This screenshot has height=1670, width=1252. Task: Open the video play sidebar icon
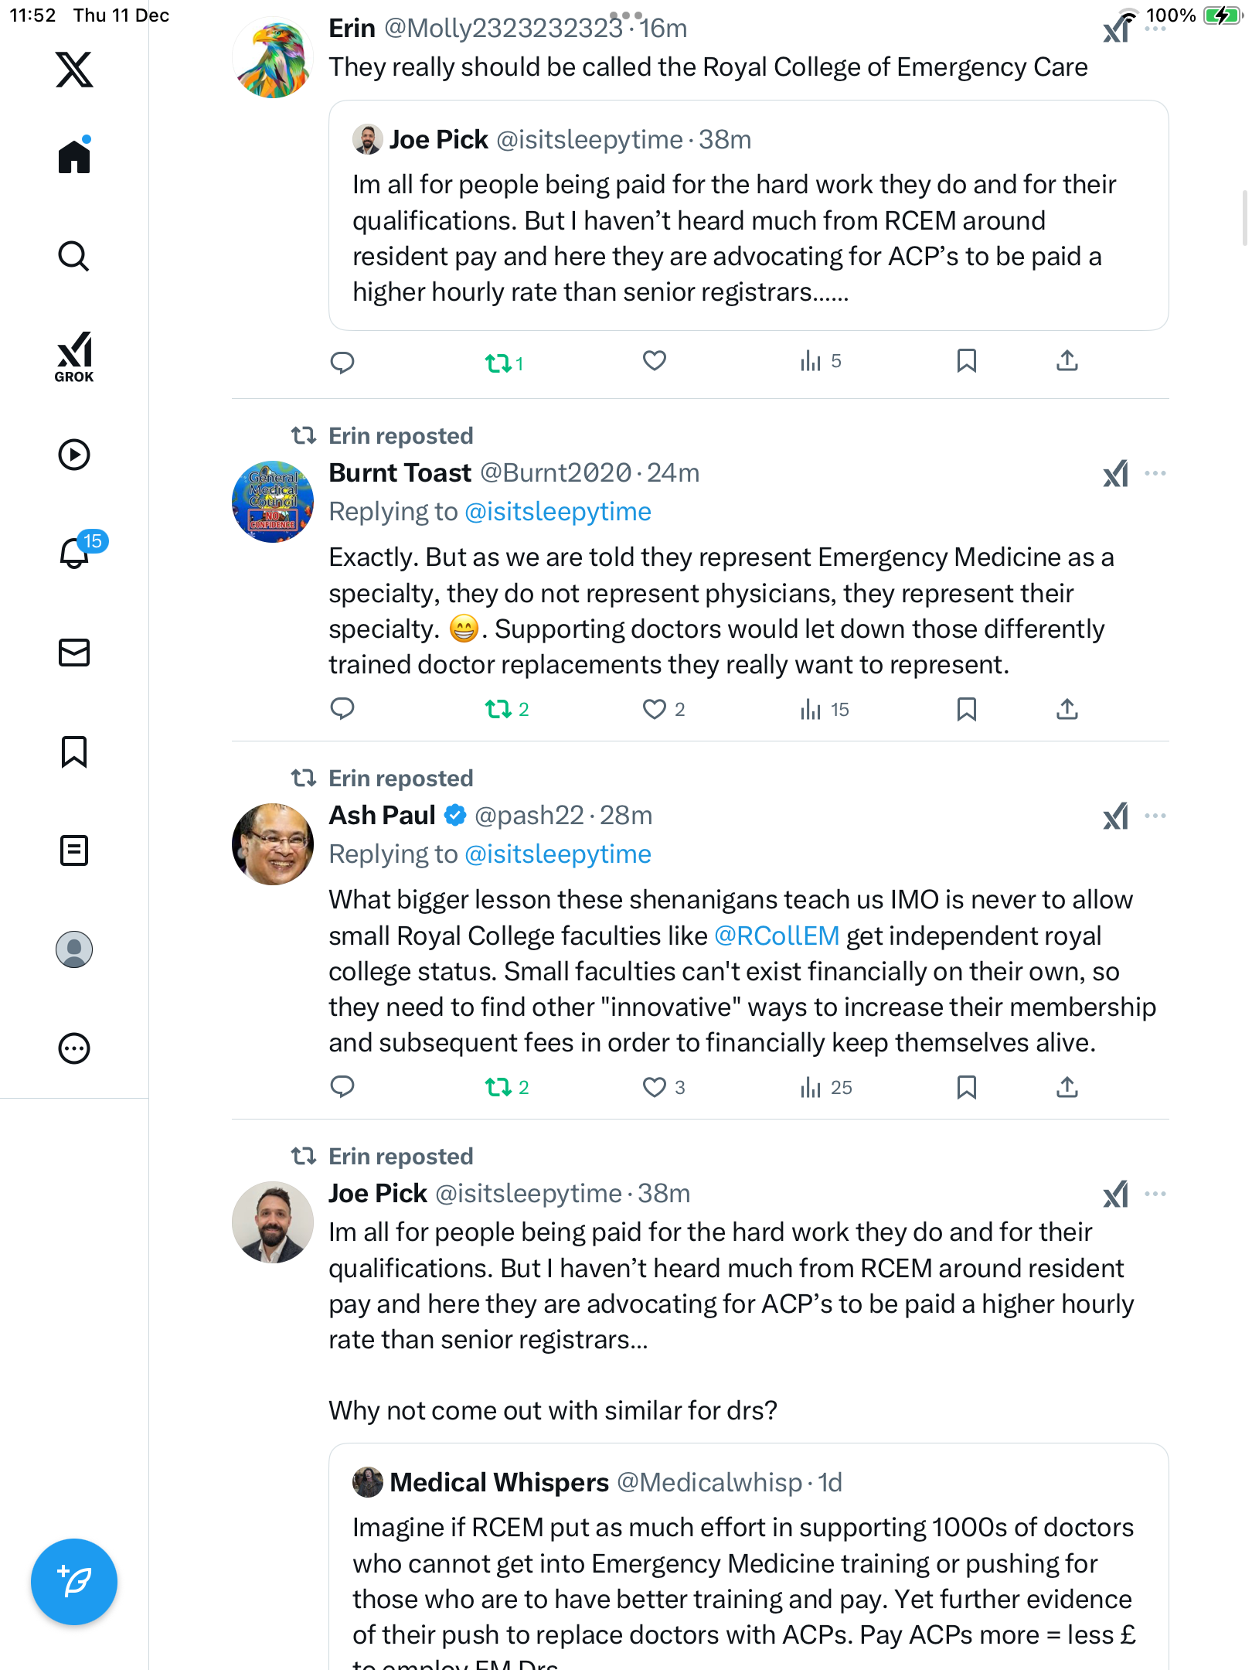click(x=74, y=455)
